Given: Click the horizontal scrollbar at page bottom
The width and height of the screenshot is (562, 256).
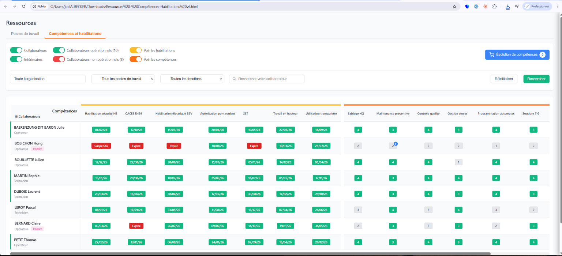Looking at the screenshot, I should [x=250, y=253].
